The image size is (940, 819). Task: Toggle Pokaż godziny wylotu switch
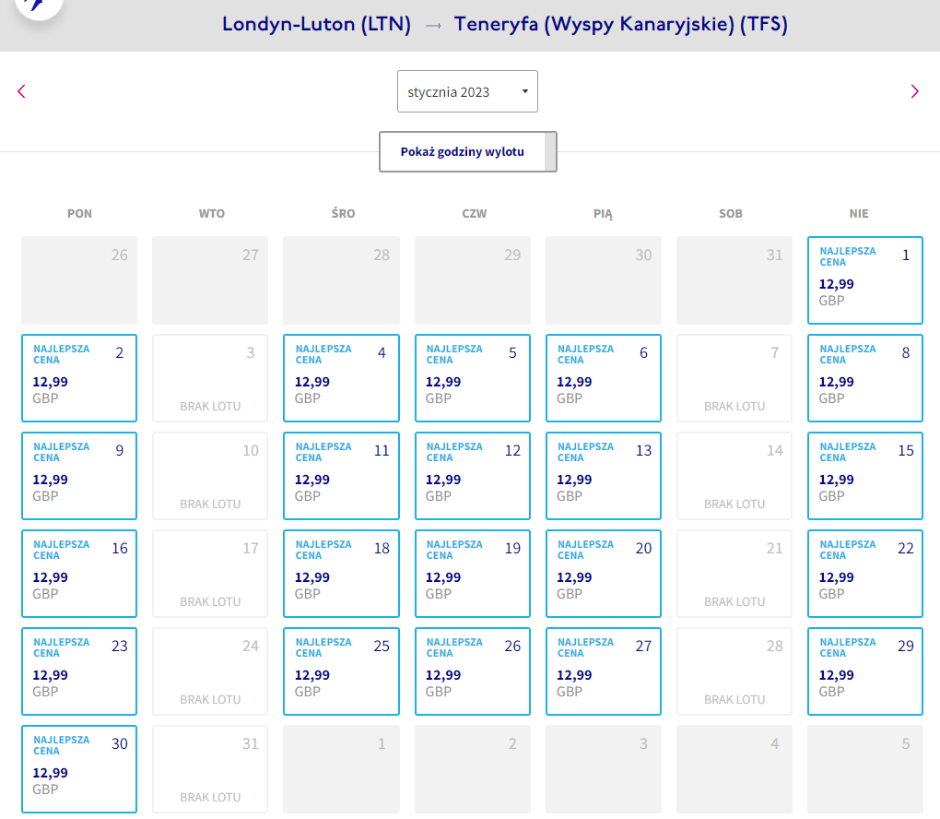point(467,152)
